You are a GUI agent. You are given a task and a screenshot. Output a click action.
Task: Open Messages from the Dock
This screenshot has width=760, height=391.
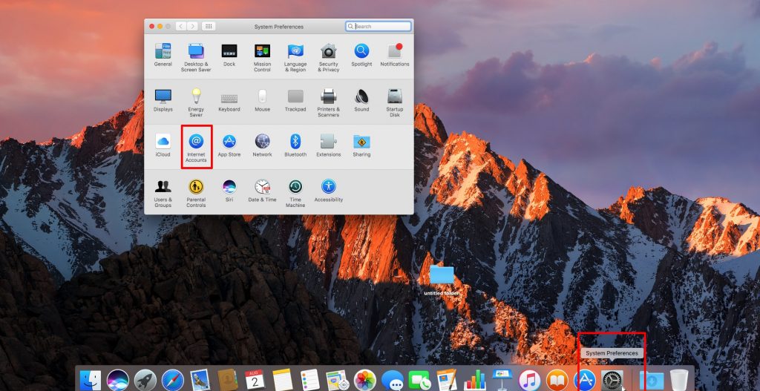pyautogui.click(x=393, y=381)
